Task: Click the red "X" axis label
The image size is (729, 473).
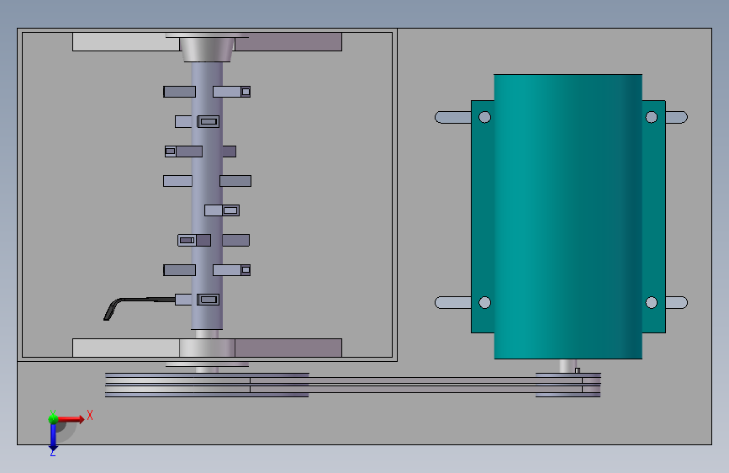Action: click(90, 415)
